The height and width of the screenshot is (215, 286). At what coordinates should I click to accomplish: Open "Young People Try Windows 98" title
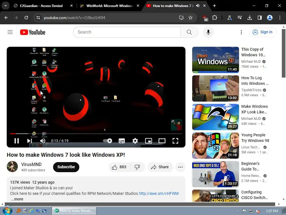[x=255, y=138]
